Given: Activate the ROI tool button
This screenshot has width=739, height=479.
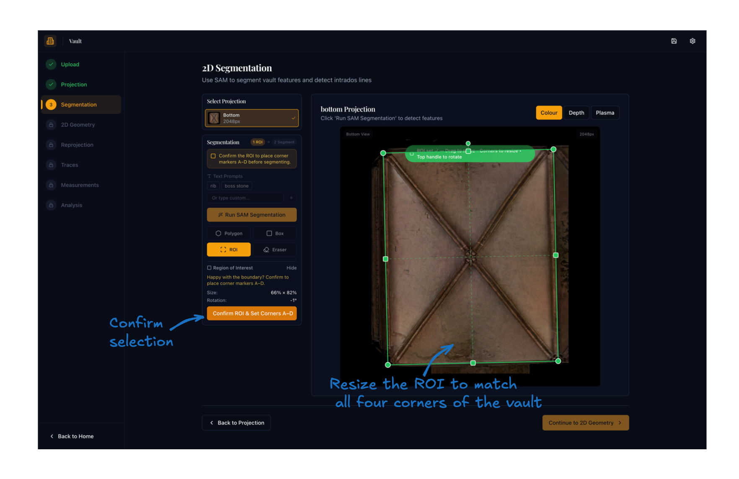Looking at the screenshot, I should (229, 250).
